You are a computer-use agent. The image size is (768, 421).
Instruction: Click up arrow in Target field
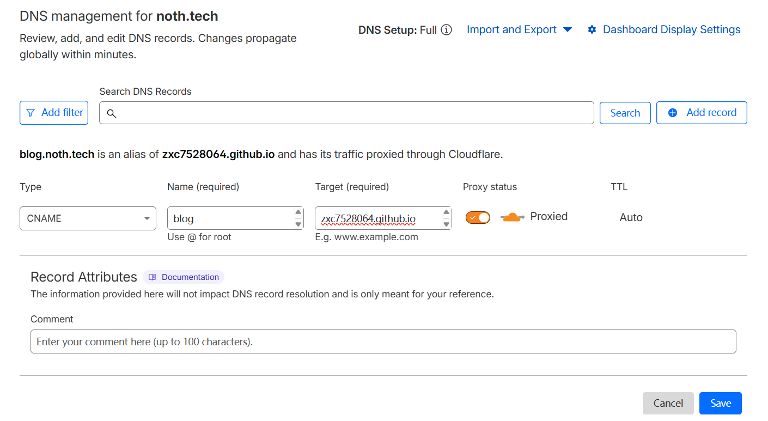[x=446, y=212]
